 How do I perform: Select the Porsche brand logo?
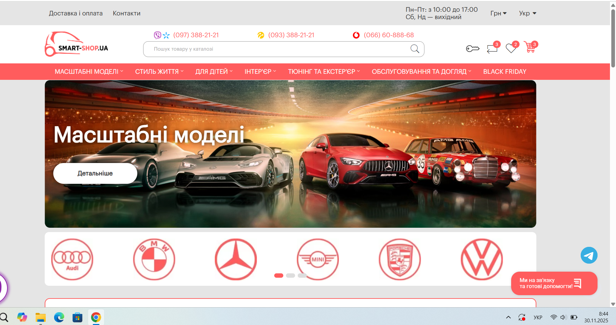(x=400, y=259)
